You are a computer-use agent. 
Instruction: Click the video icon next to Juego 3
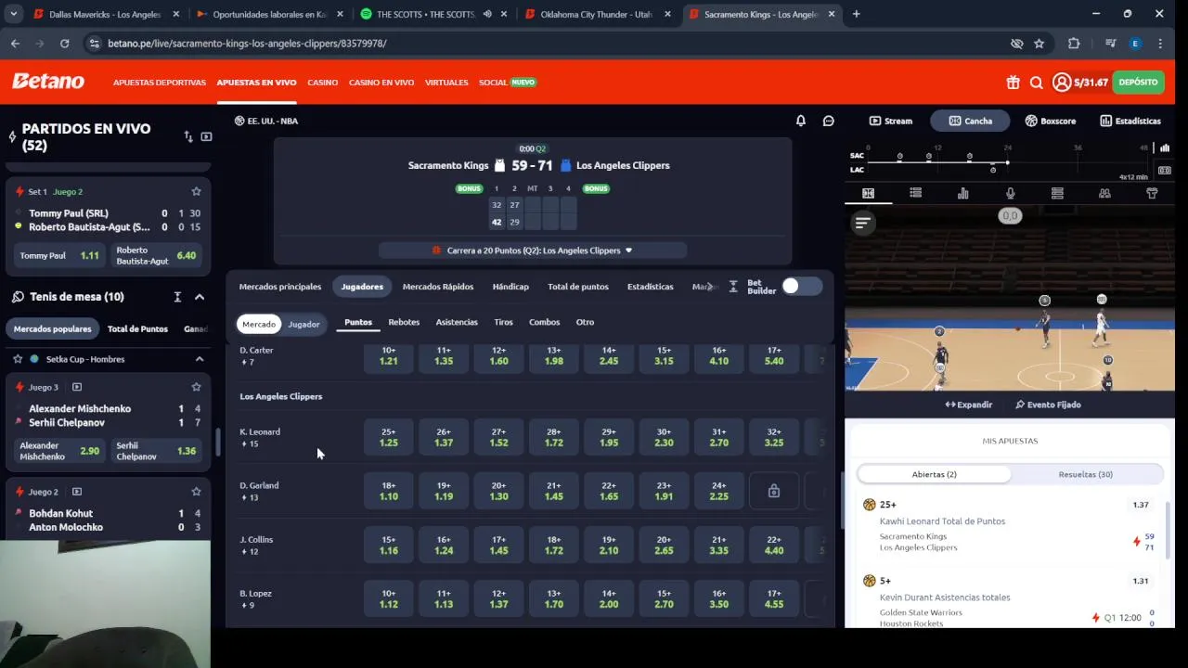(77, 387)
